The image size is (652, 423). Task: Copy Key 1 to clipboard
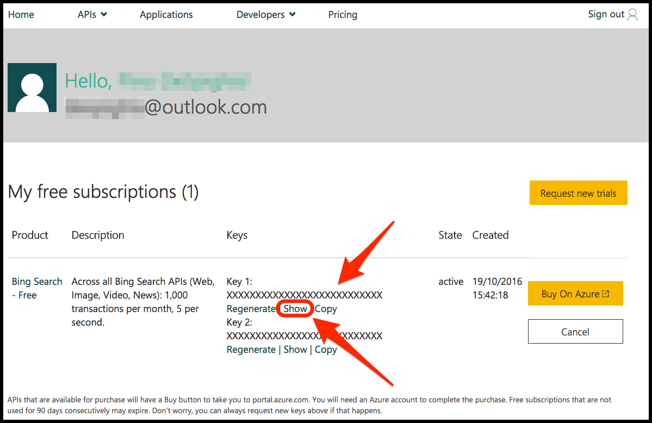326,309
